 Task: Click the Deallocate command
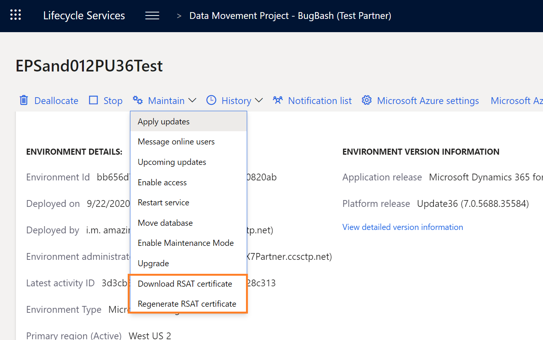point(56,100)
